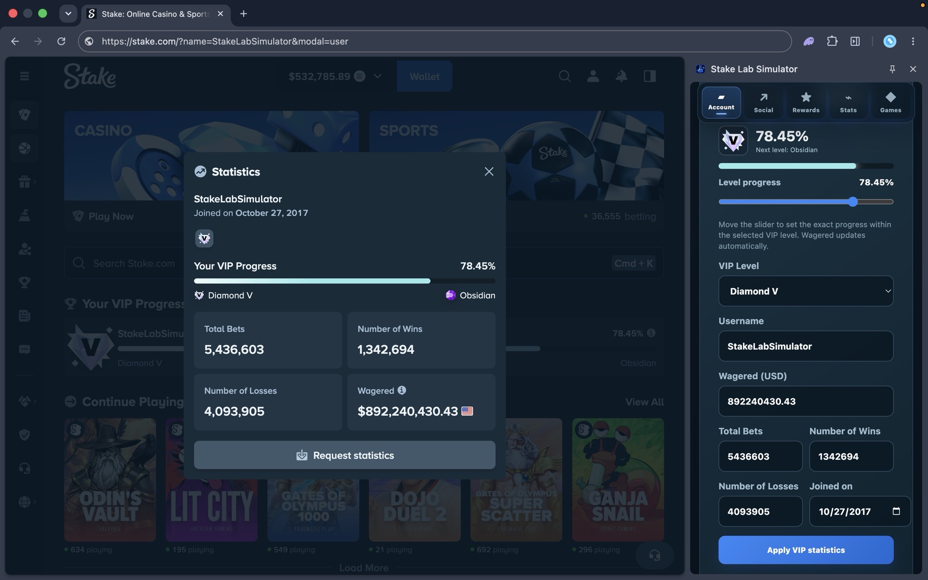Screen dimensions: 928x580
Task: Click the chat bubble icon in left sidebar
Action: 24,349
